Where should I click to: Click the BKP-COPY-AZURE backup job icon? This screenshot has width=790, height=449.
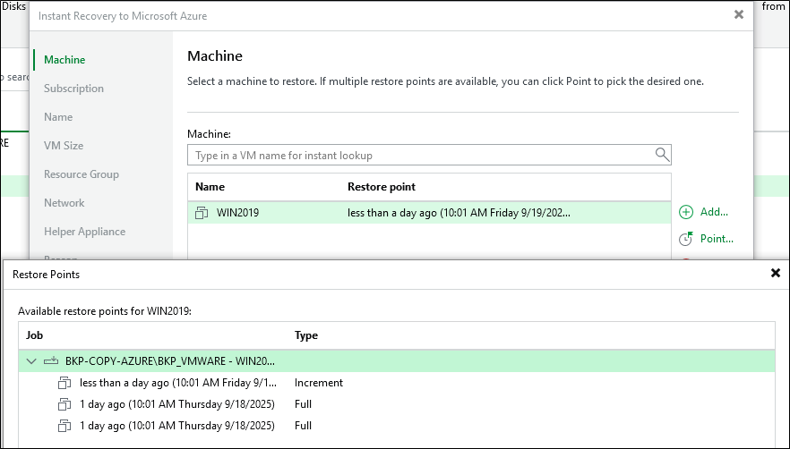51,361
